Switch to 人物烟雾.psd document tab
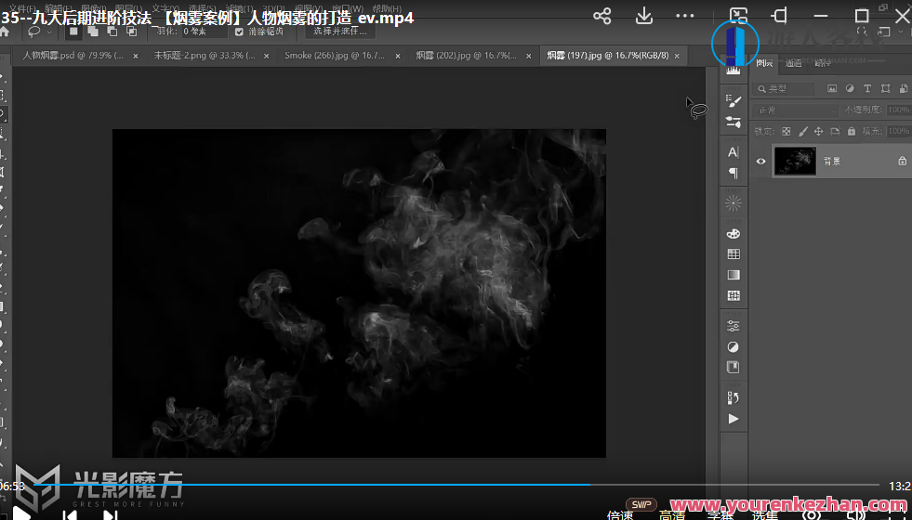The width and height of the screenshot is (912, 520). click(x=73, y=56)
